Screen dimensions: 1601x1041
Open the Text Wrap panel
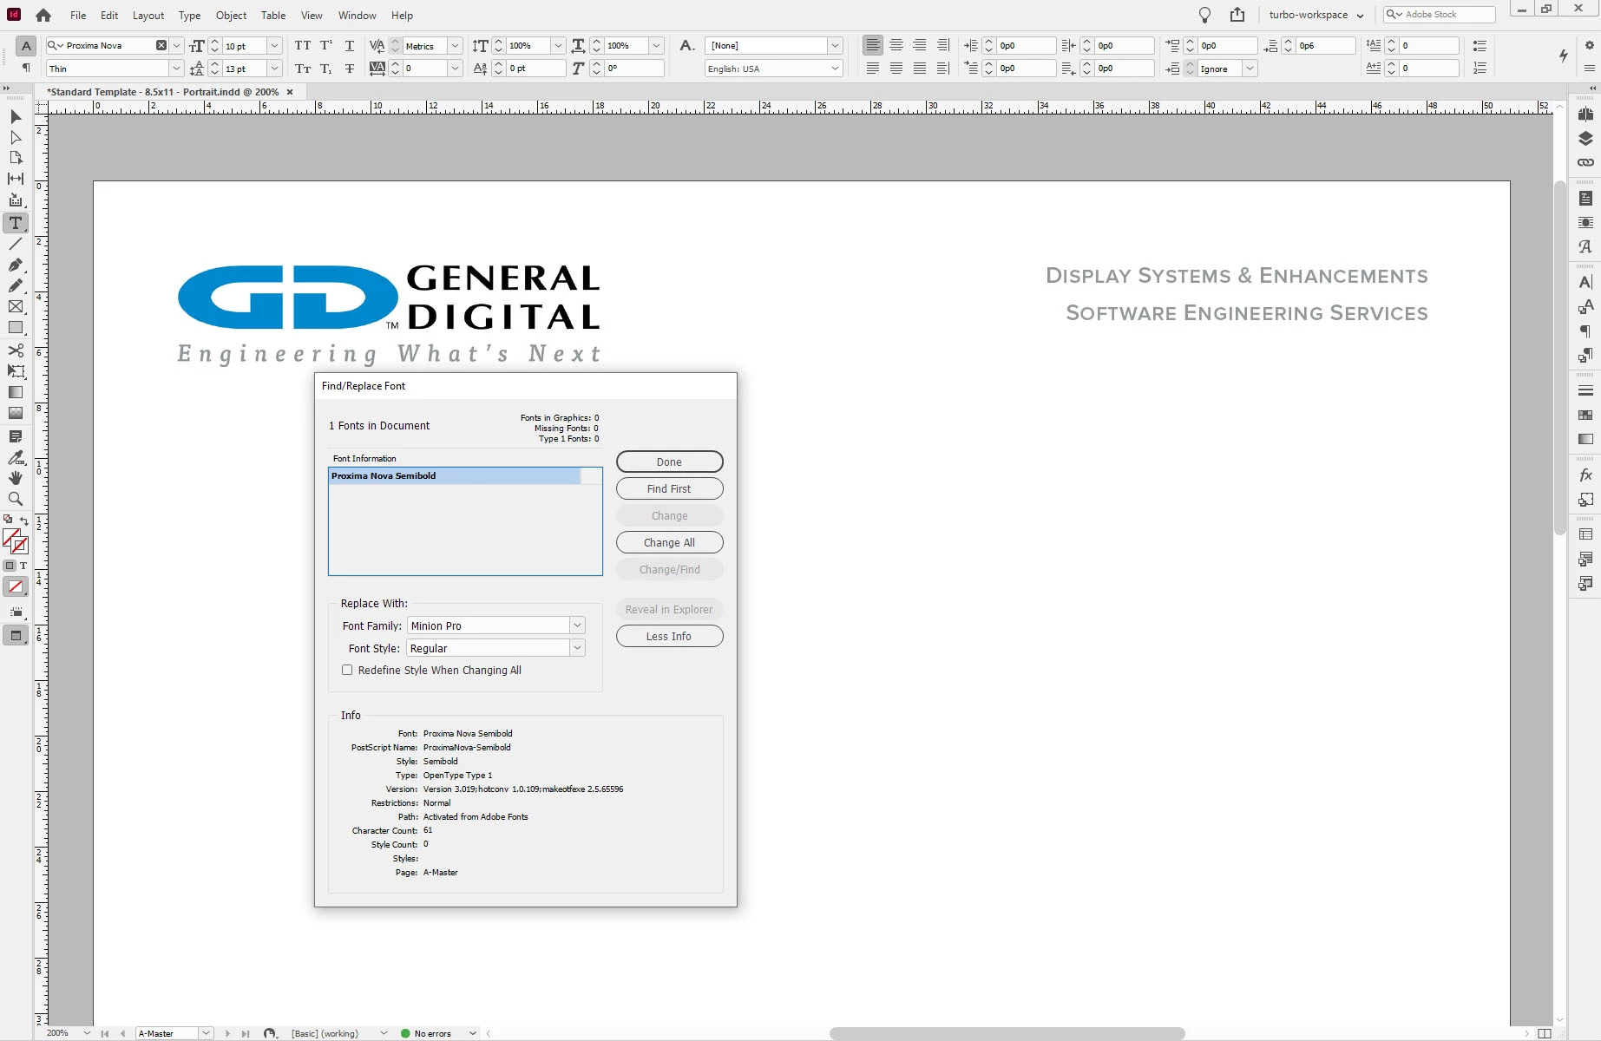(x=1585, y=223)
